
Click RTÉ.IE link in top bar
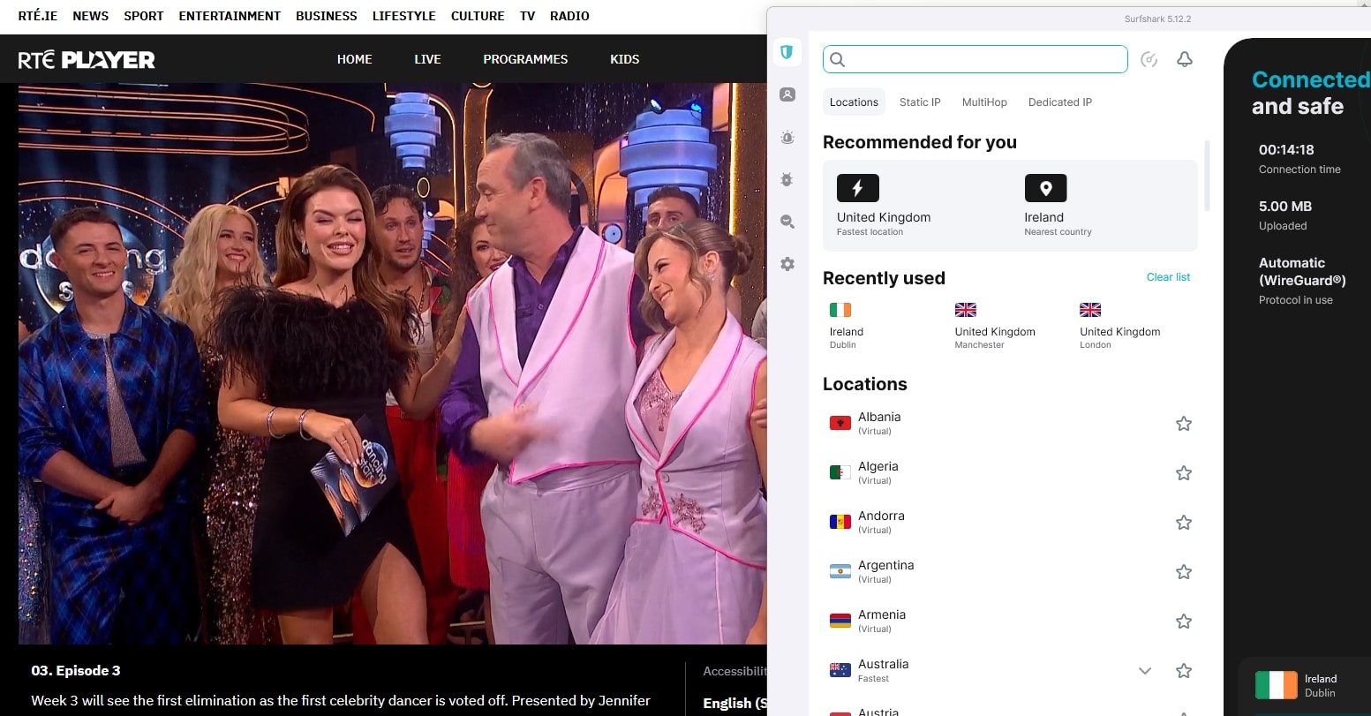38,16
